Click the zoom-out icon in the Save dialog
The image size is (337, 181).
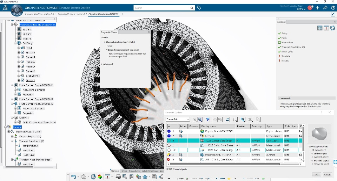click(200, 120)
